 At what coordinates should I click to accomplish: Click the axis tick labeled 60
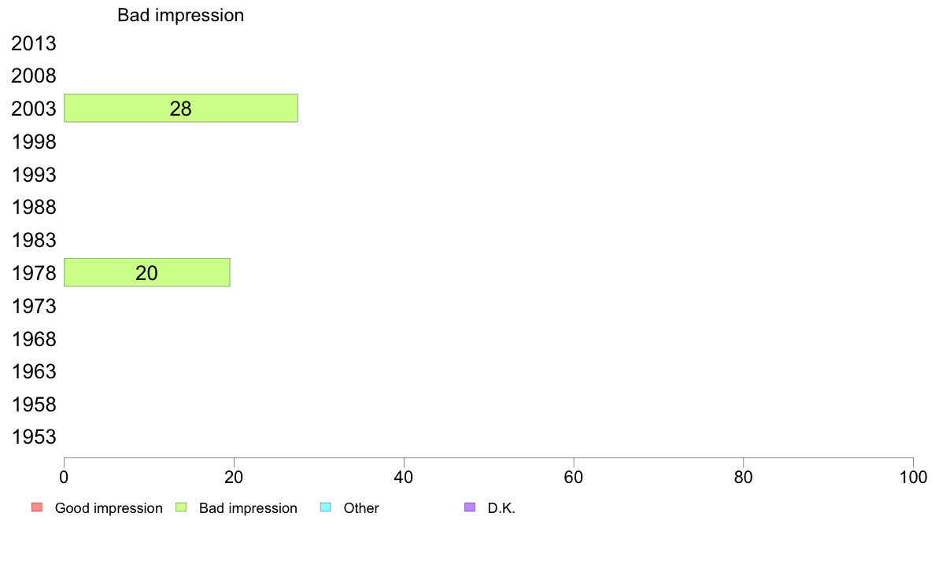(x=574, y=477)
